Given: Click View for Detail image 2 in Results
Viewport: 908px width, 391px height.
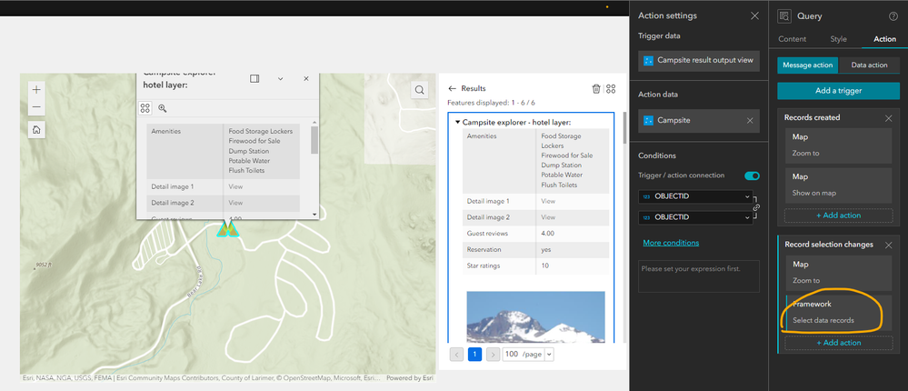Looking at the screenshot, I should point(548,217).
